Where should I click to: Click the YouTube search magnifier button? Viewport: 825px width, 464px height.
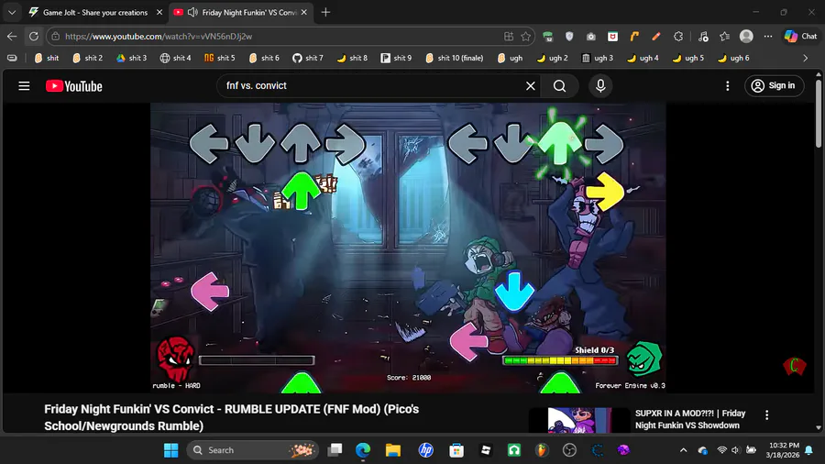(560, 86)
